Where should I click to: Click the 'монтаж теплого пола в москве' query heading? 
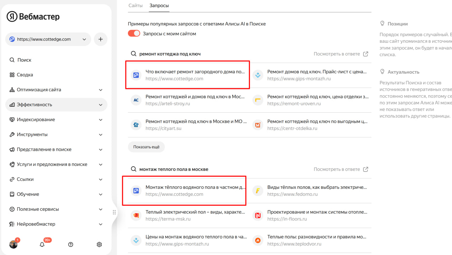[174, 169]
